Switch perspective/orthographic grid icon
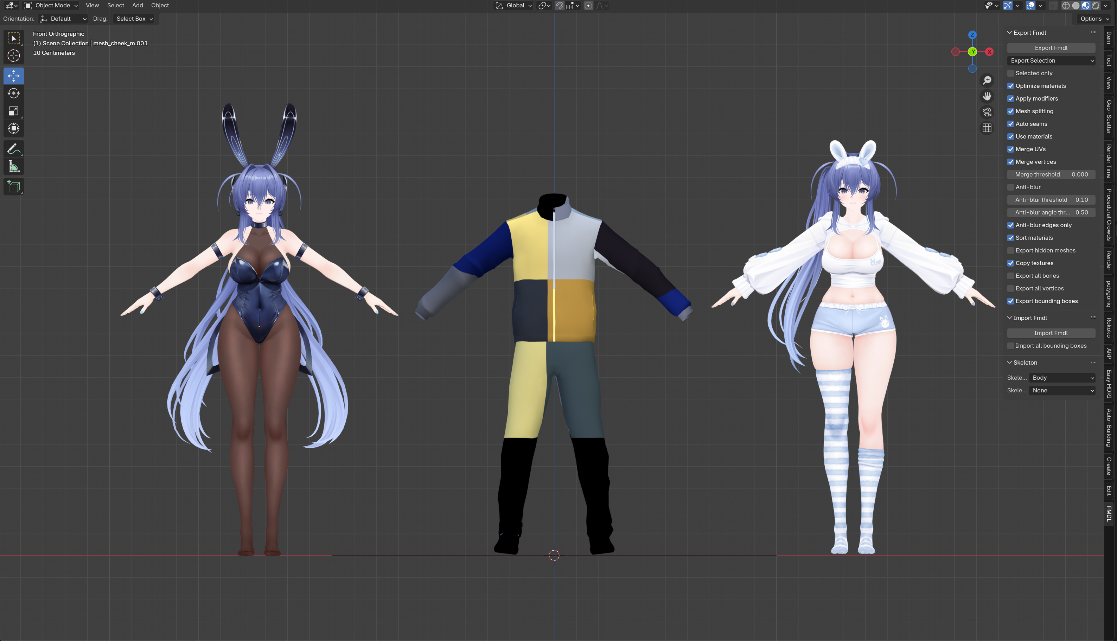 click(987, 128)
